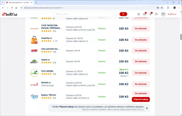Click the OVO-SADBA round logo
The width and height of the screenshot is (182, 116).
click(34, 73)
